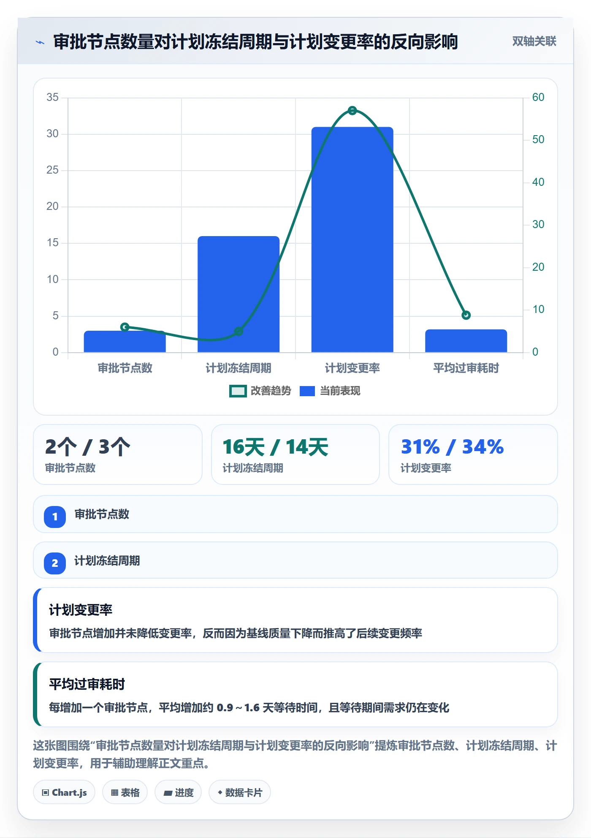The width and height of the screenshot is (591, 838).
Task: Click the number 2 badge icon
Action: pos(55,563)
